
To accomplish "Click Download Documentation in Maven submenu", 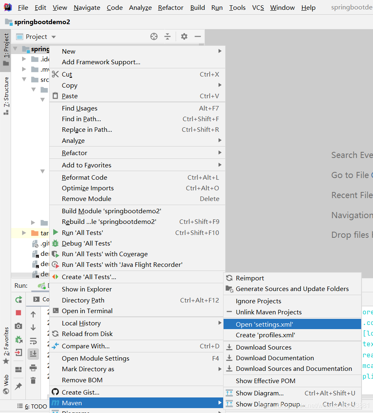I will pyautogui.click(x=292, y=358).
